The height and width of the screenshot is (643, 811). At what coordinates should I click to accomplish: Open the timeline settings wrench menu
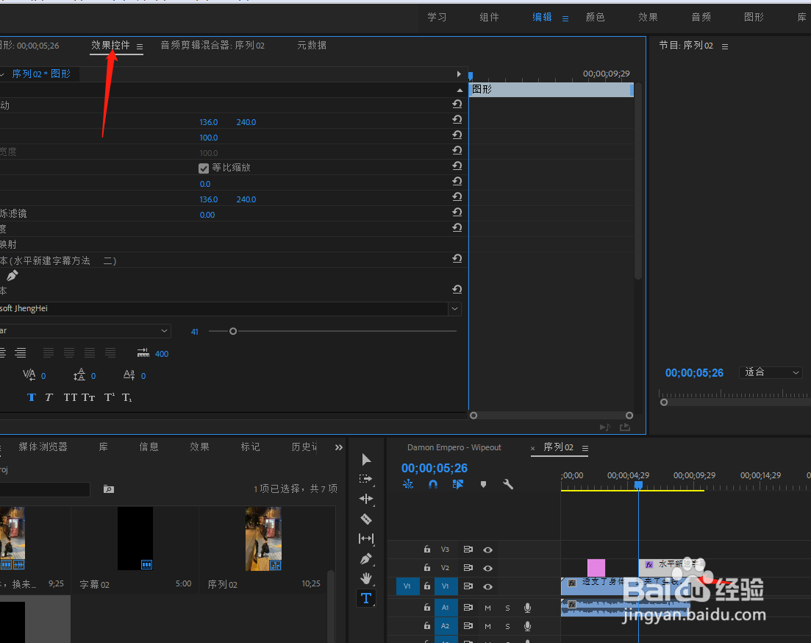tap(508, 484)
